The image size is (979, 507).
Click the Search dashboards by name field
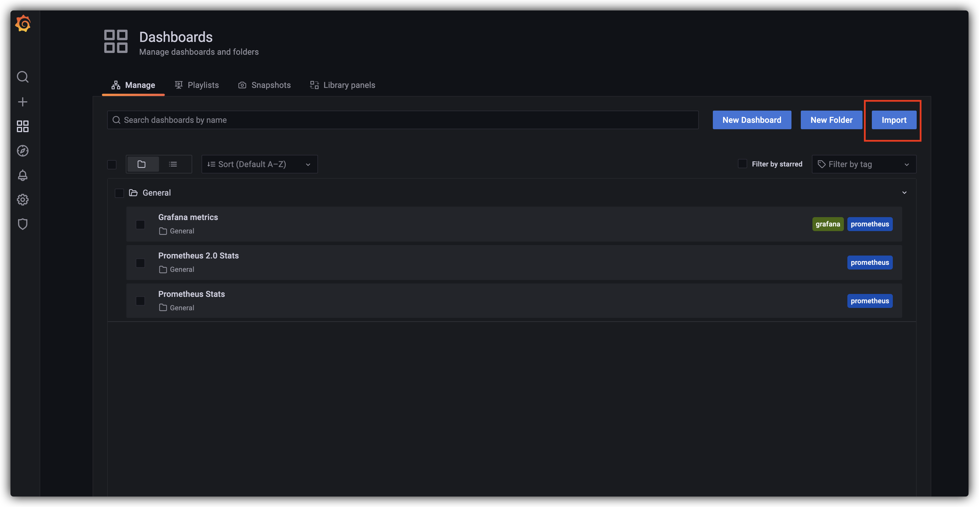[x=403, y=120]
